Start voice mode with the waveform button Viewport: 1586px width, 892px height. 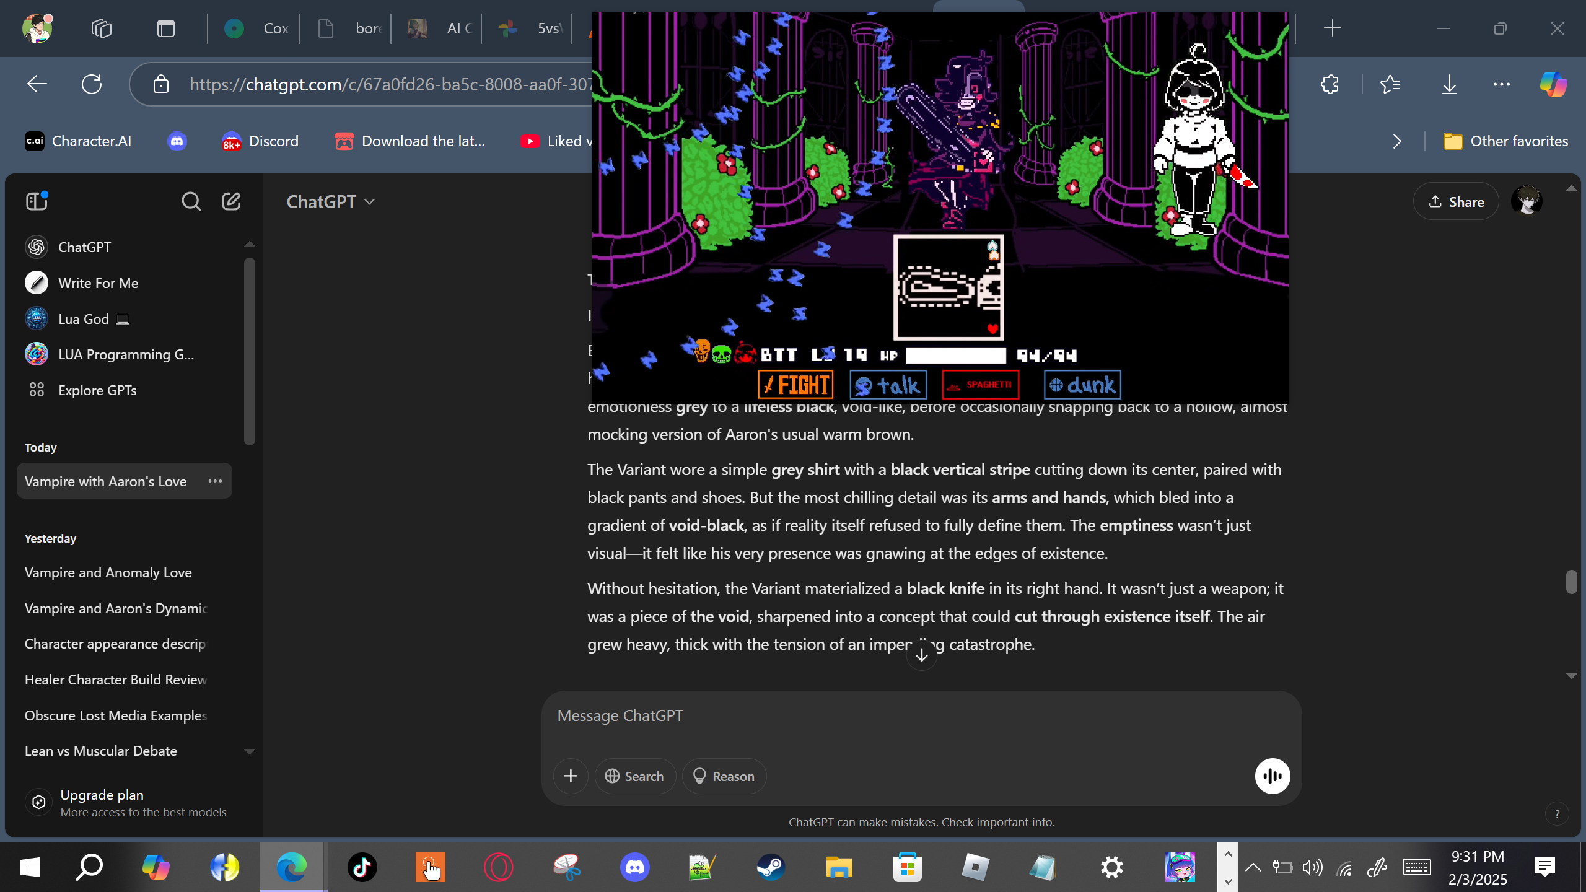pyautogui.click(x=1273, y=776)
